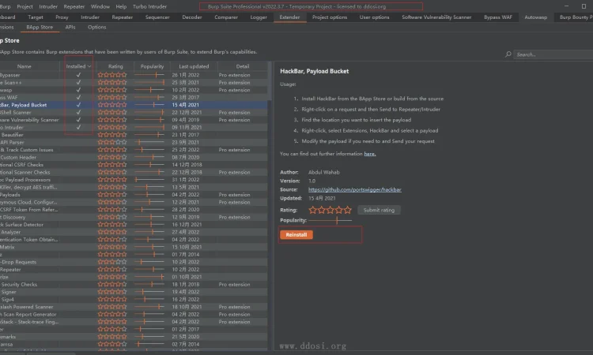Open the Burp menu
The width and height of the screenshot is (593, 355).
pyautogui.click(x=6, y=6)
